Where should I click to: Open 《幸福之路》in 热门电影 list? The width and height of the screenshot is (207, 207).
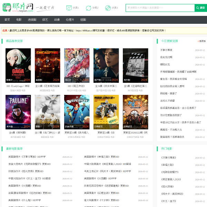click(167, 165)
